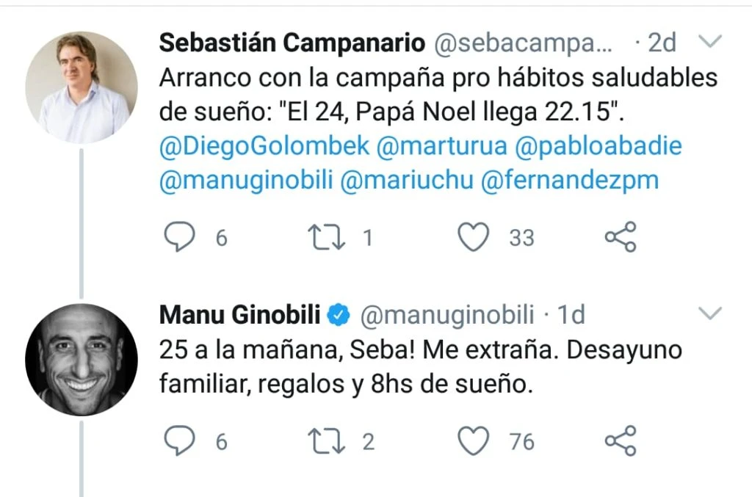Open the @marturua mention

[441, 145]
